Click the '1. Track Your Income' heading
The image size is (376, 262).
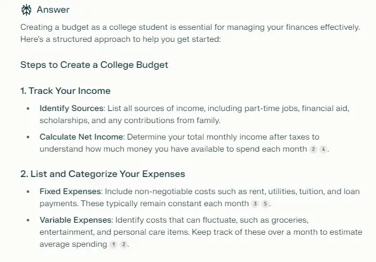point(65,91)
